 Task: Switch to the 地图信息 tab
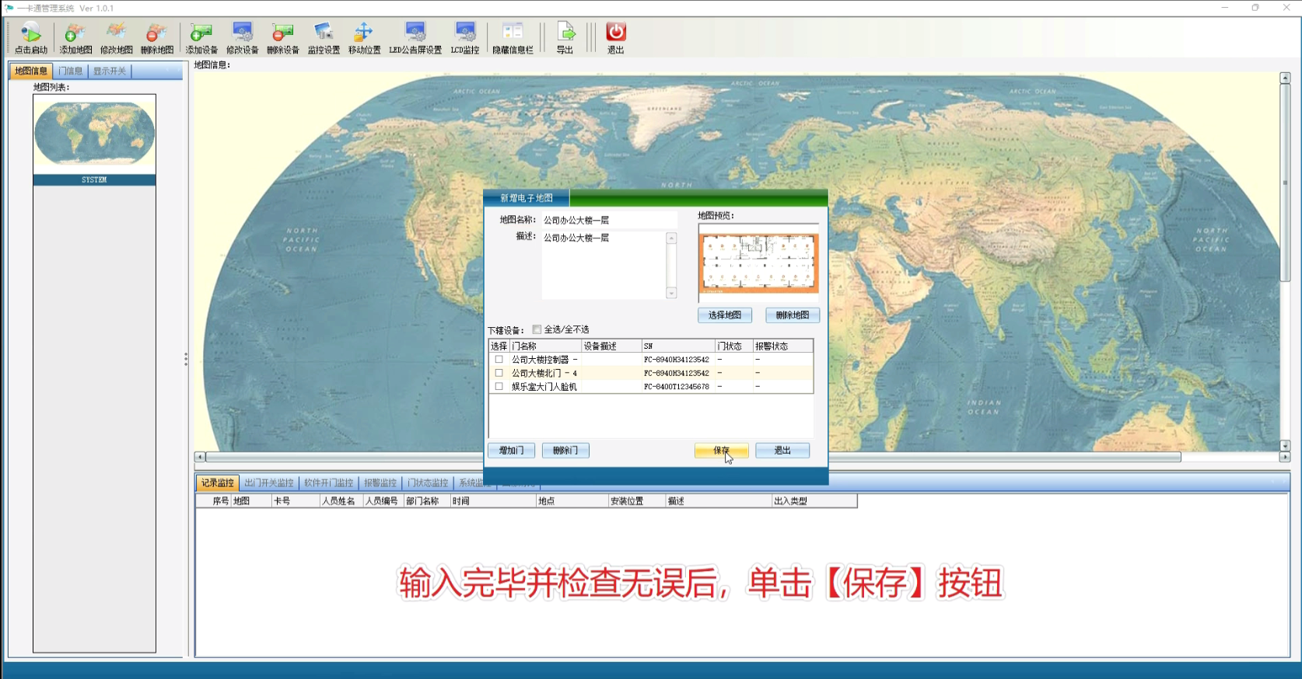[x=31, y=71]
